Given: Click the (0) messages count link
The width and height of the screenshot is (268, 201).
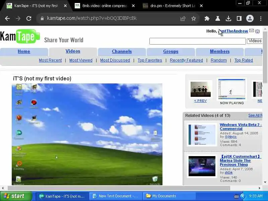Looking at the screenshot, I should (x=257, y=31).
